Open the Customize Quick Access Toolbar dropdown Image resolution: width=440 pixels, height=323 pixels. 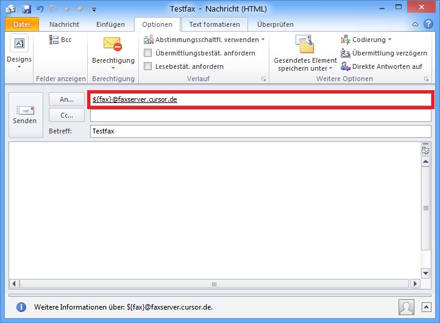(94, 10)
